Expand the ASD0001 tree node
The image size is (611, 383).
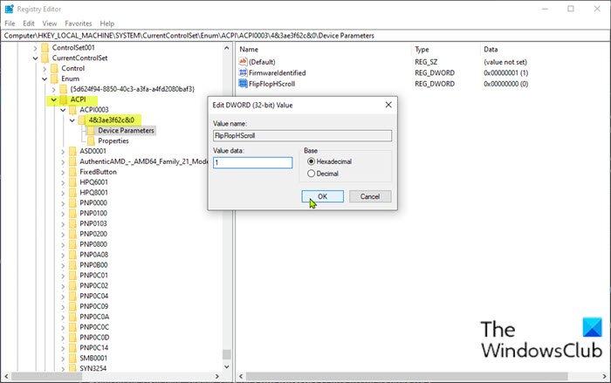pos(63,152)
